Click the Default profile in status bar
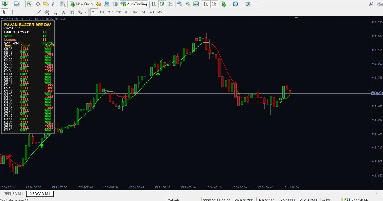Viewport: 383px width, 201px height. click(x=174, y=200)
